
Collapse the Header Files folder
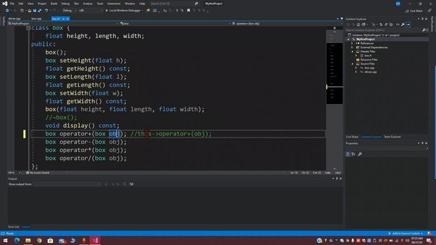tap(352, 52)
